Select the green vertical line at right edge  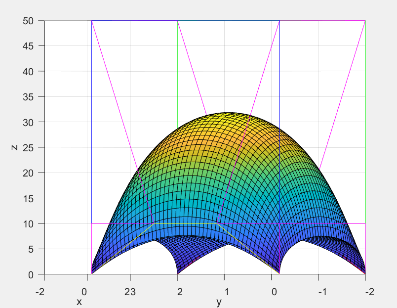pyautogui.click(x=365, y=124)
